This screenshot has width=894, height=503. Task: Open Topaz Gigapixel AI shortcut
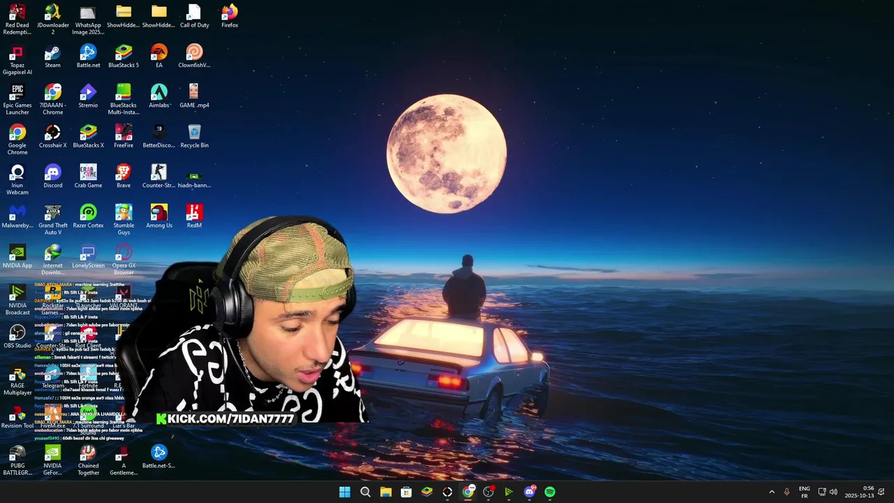tap(17, 60)
